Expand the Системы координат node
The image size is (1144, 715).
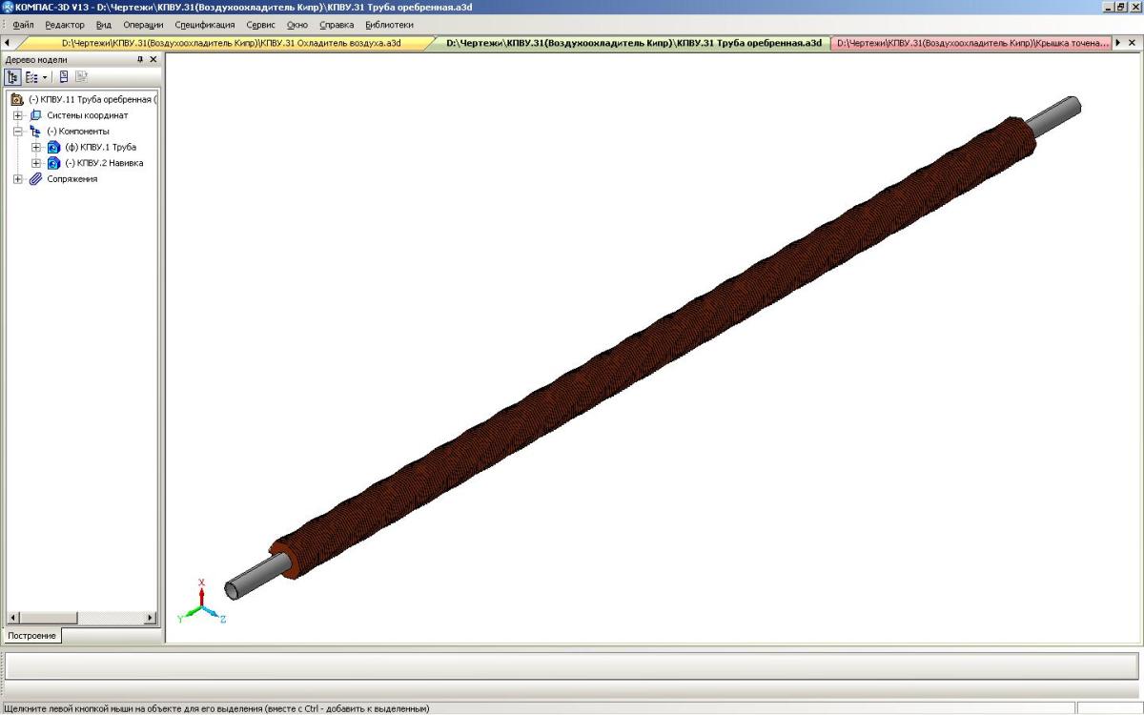tap(18, 115)
